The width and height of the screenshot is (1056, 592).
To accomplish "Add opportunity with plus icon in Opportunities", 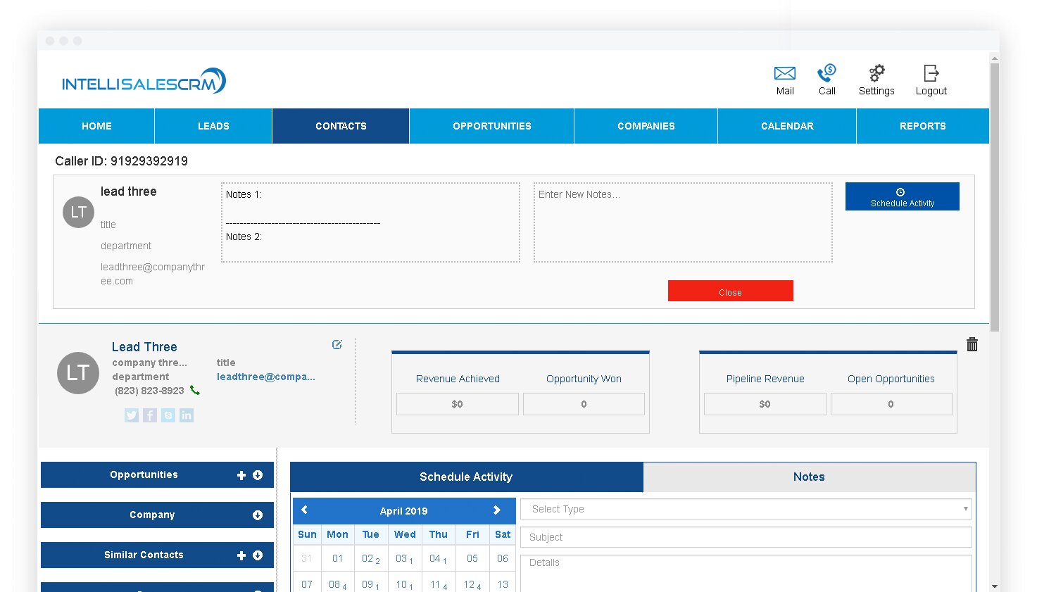I will pyautogui.click(x=241, y=475).
